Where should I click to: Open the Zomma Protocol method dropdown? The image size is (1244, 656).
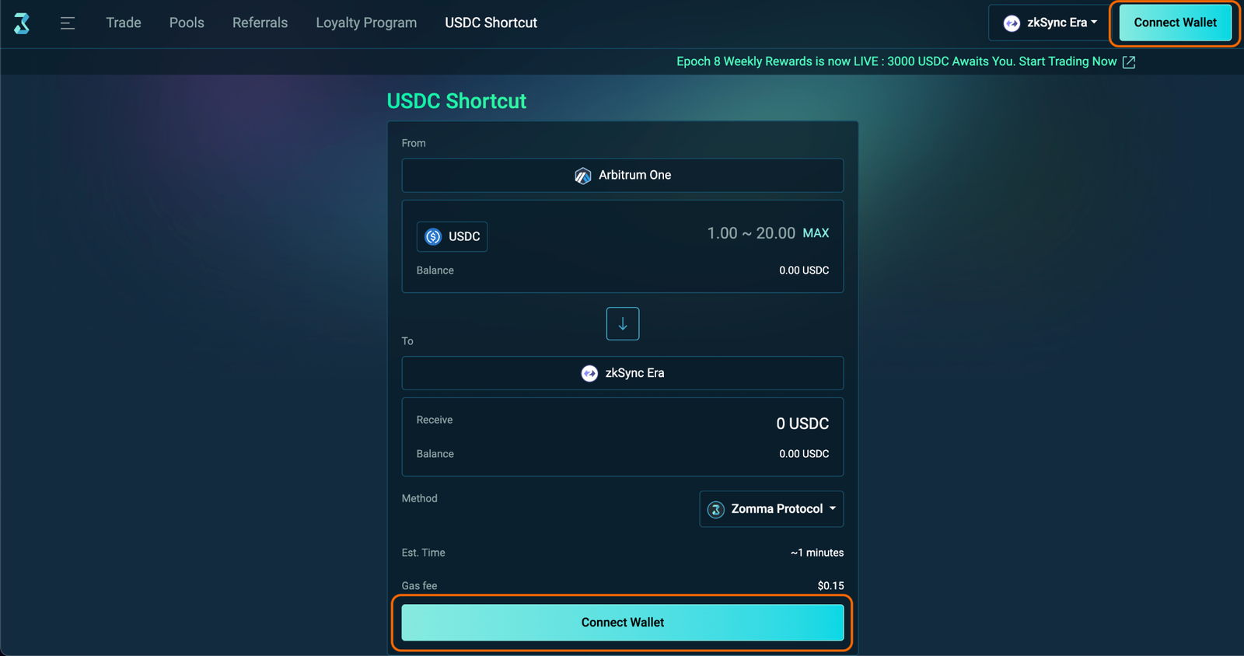[x=771, y=509]
